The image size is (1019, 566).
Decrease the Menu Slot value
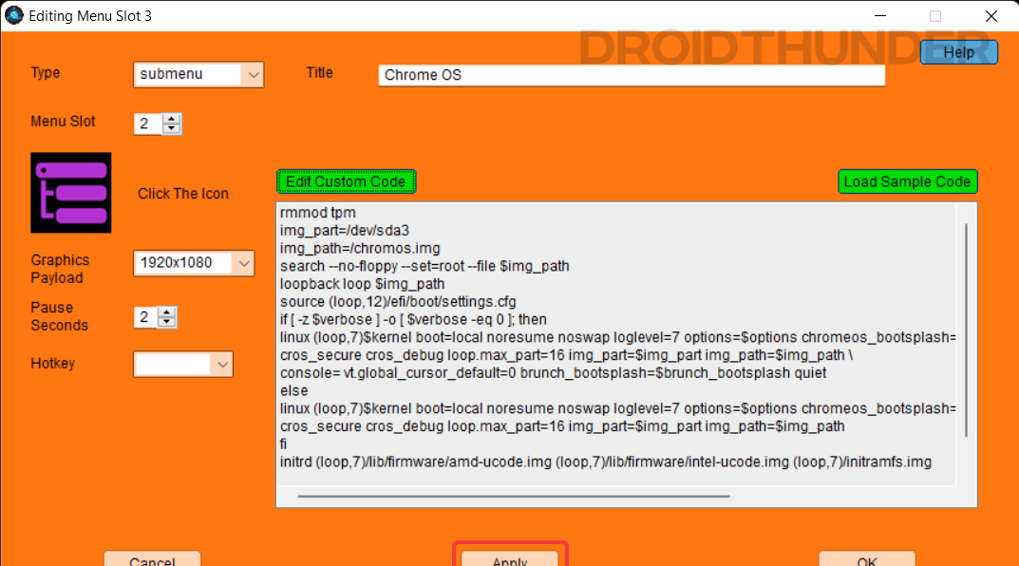click(x=172, y=128)
